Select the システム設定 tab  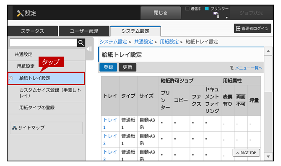point(135,31)
